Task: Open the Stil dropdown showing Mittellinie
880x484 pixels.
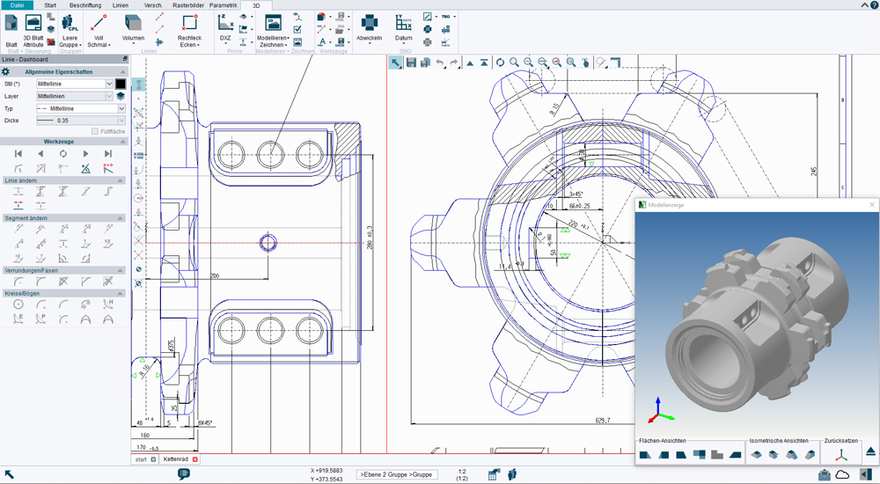Action: [109, 84]
